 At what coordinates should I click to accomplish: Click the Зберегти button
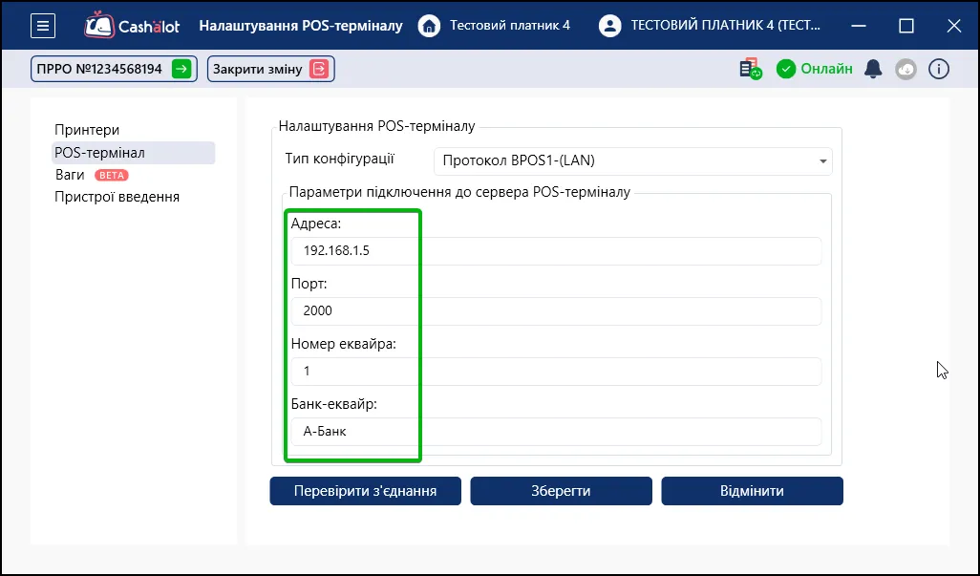pyautogui.click(x=562, y=491)
